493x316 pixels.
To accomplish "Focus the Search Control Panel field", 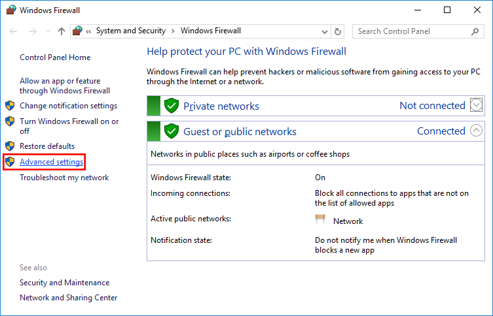I will [x=418, y=31].
